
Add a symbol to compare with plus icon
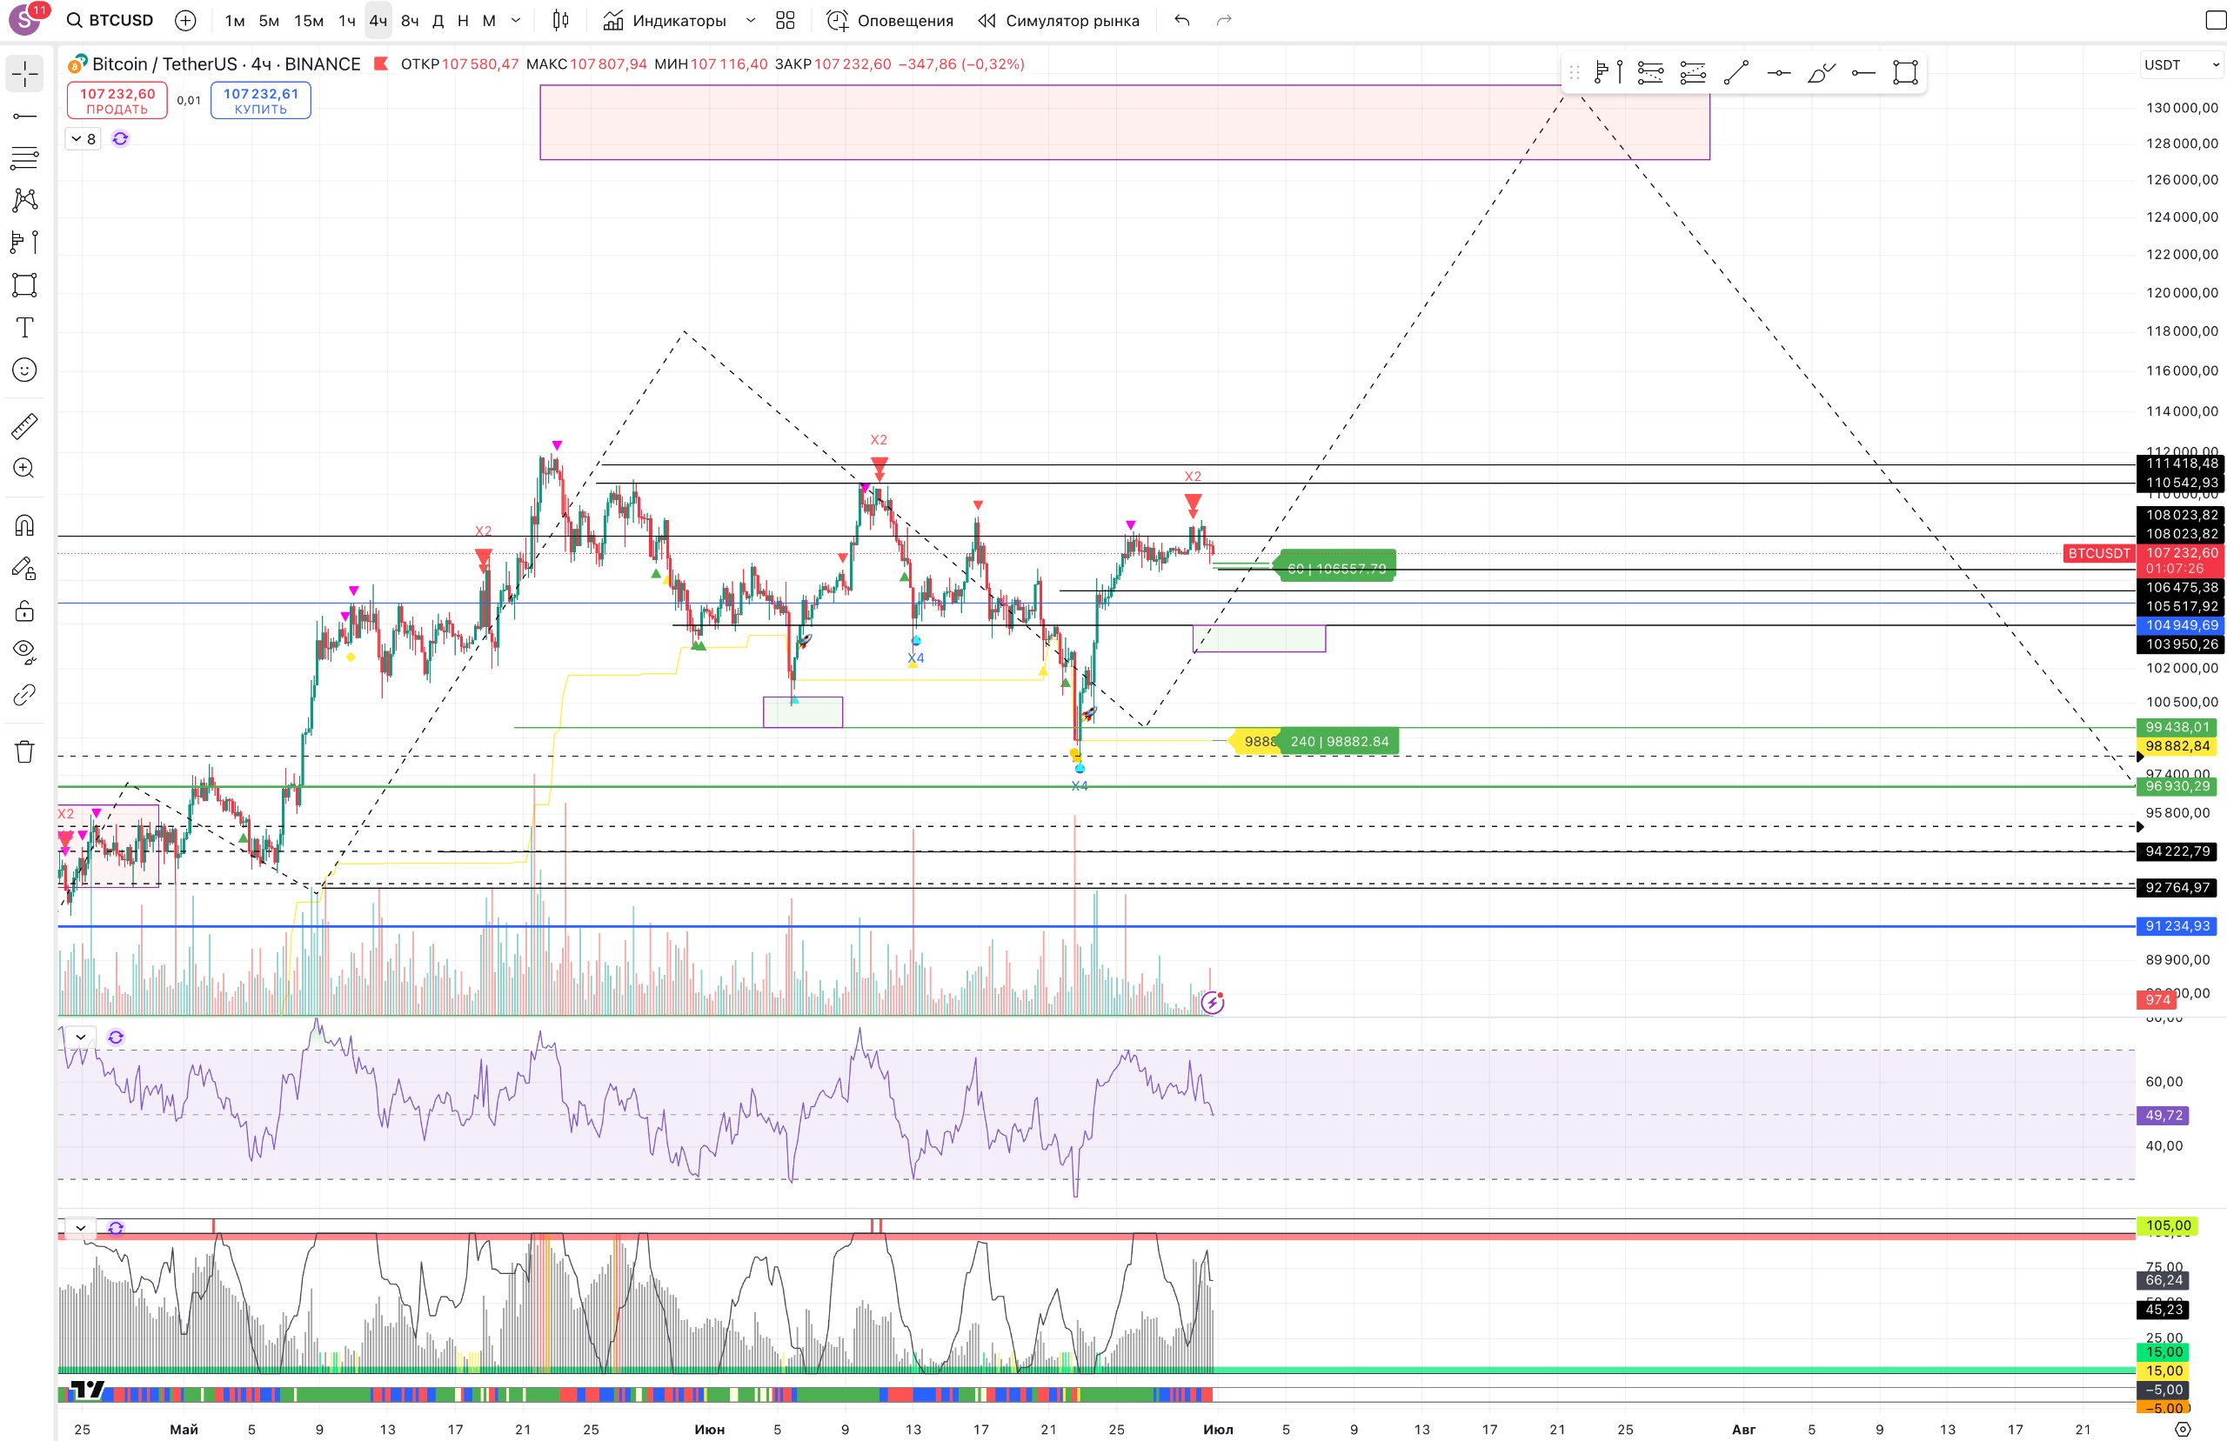[185, 20]
